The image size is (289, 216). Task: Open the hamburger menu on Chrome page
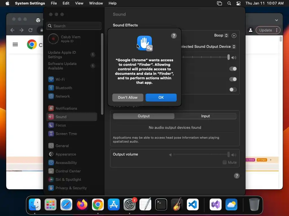point(15,44)
